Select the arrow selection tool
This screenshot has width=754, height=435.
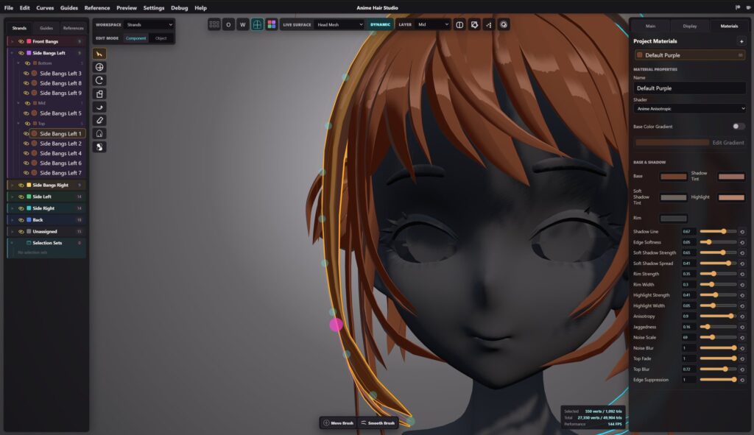pos(99,54)
